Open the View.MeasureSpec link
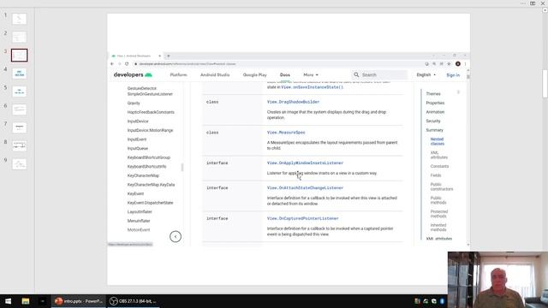Image resolution: width=548 pixels, height=308 pixels. (x=286, y=133)
